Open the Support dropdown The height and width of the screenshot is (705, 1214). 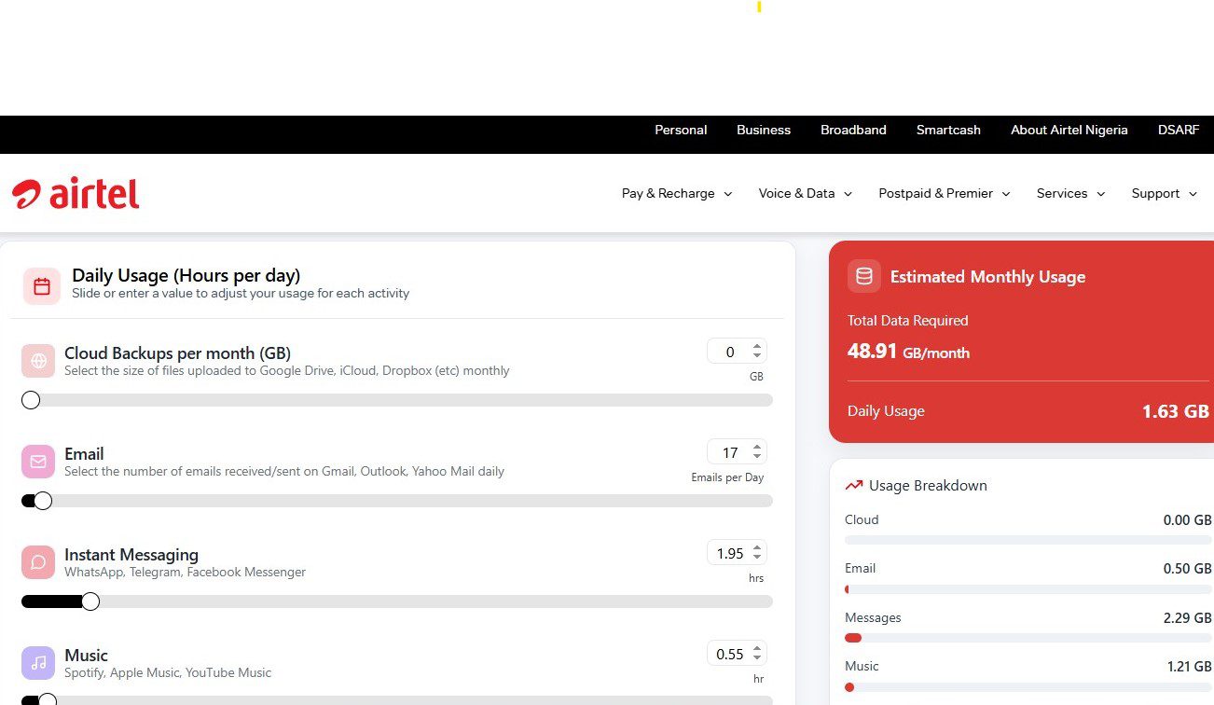(x=1164, y=193)
